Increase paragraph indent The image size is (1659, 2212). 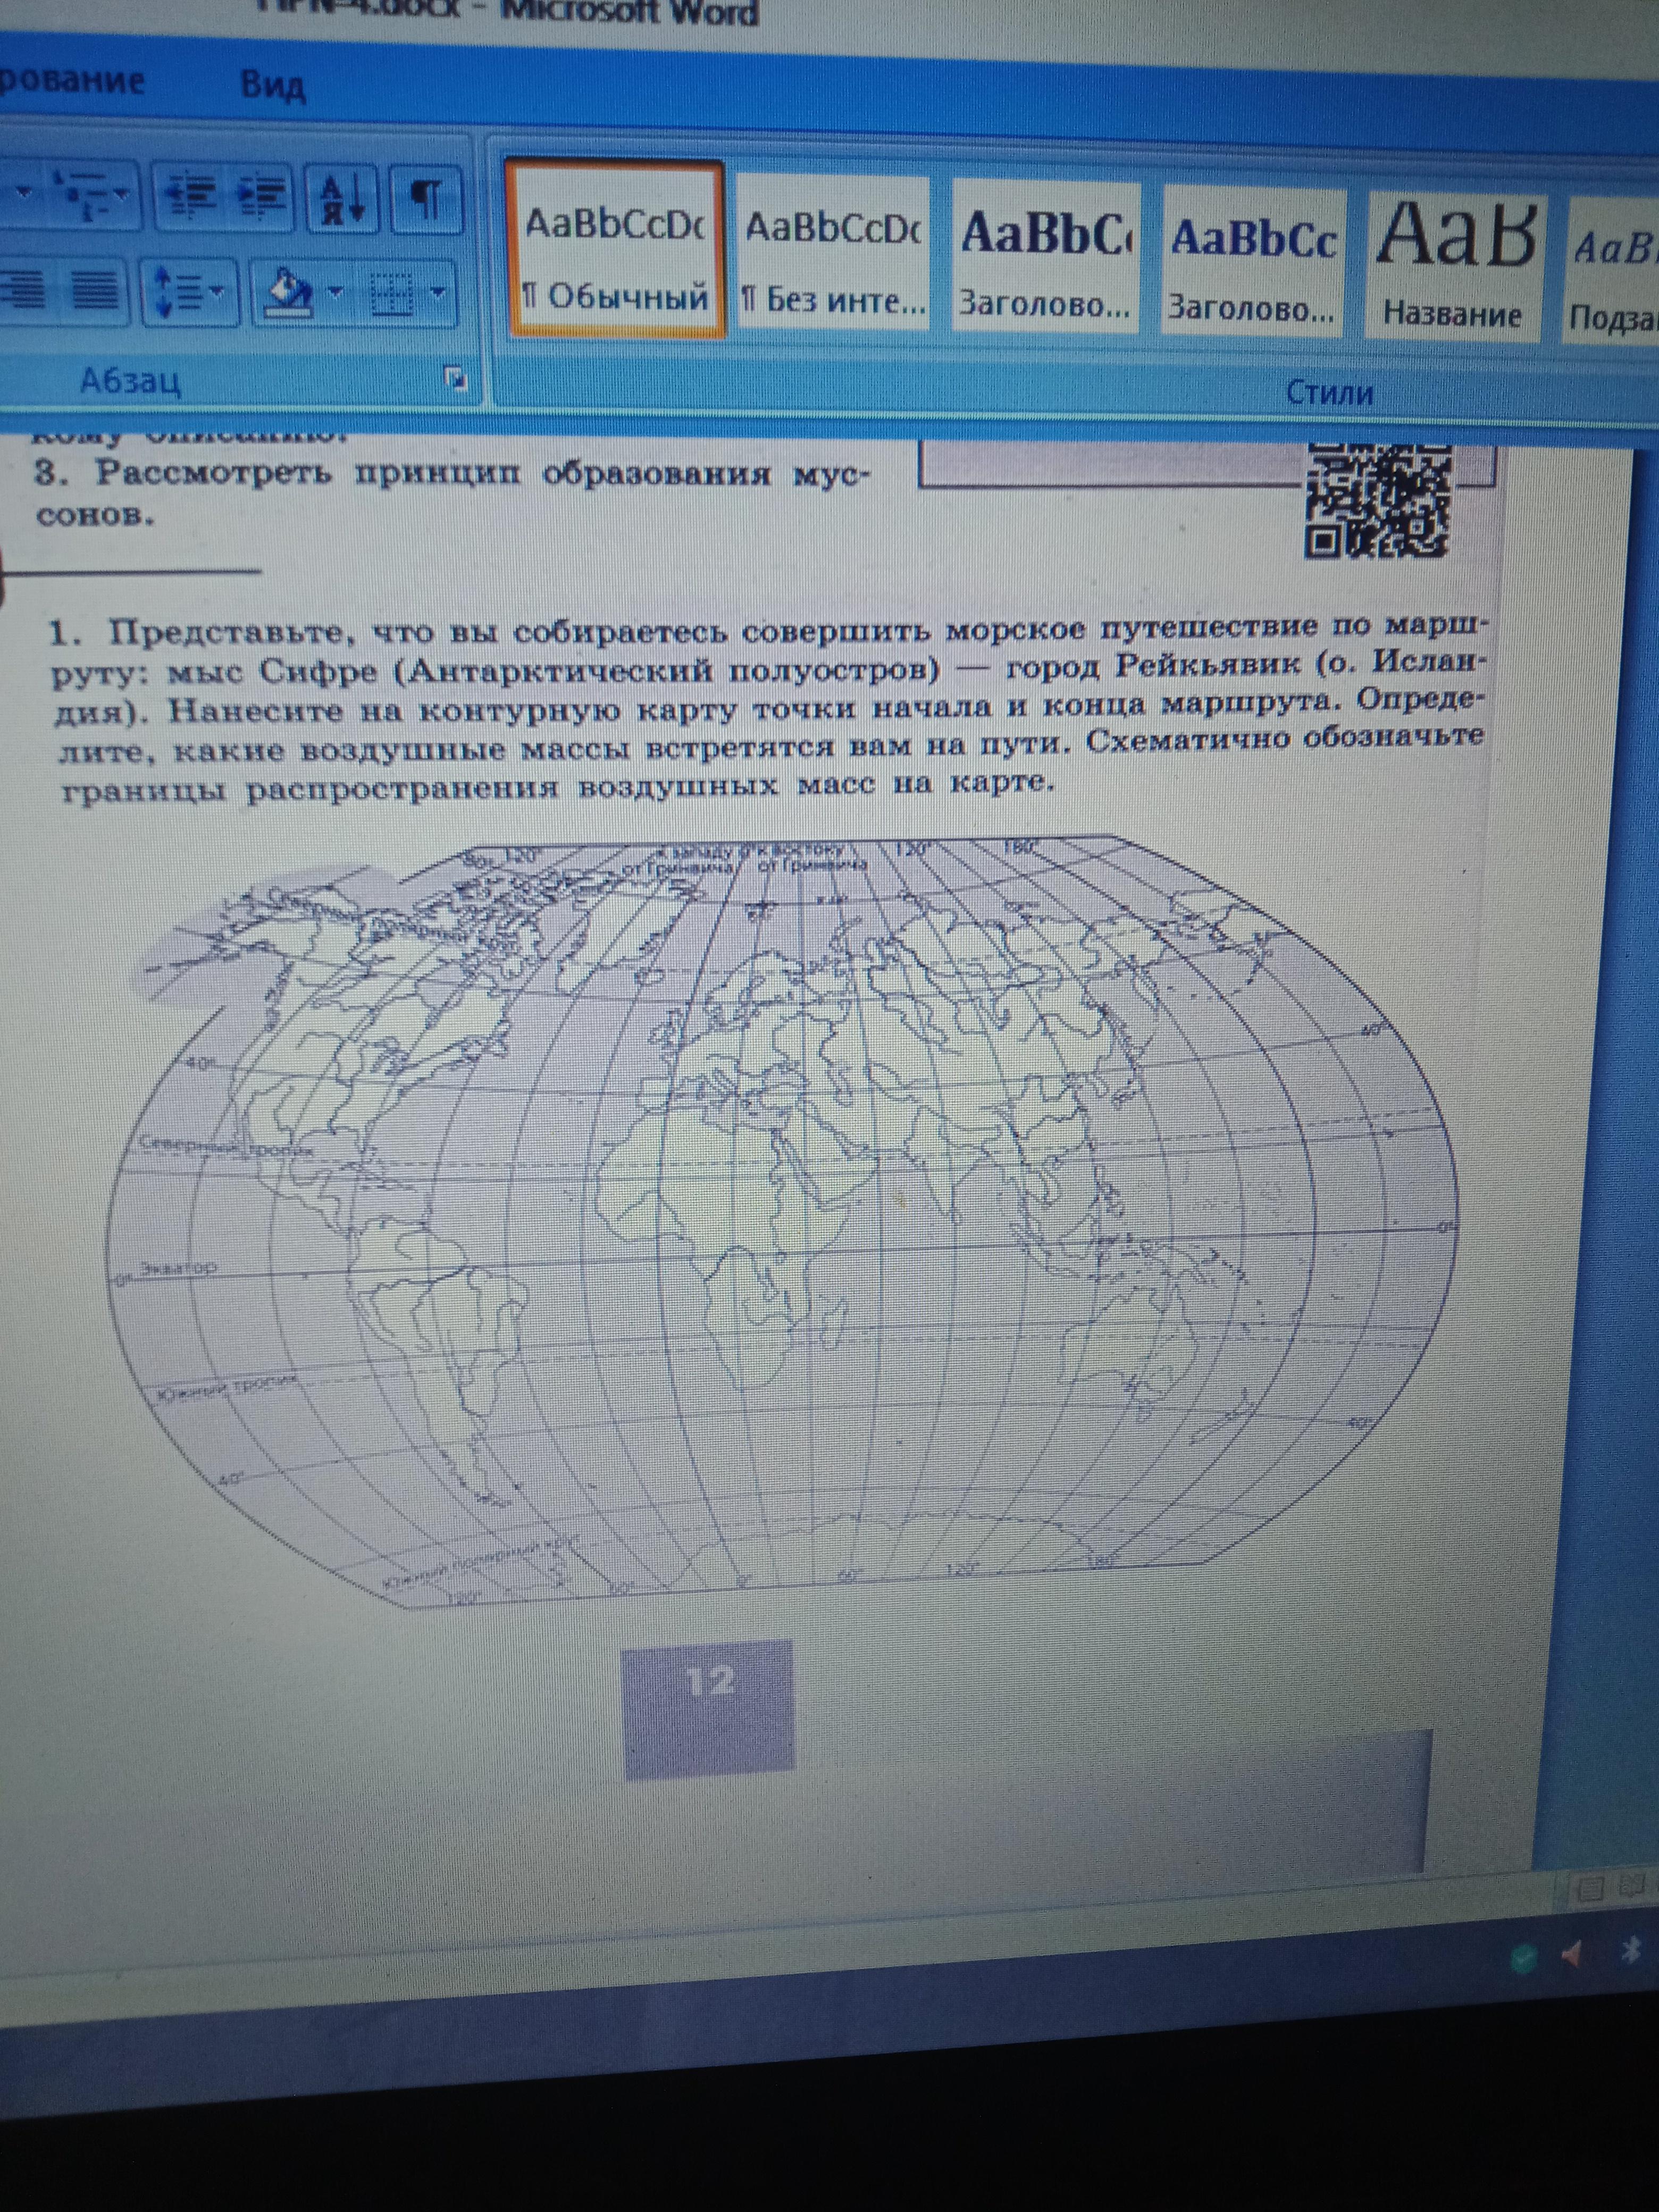click(x=263, y=195)
